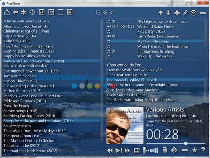The height and width of the screenshot is (158, 210).
Task: Move playlist up with the up arrow
Action: pos(161,13)
